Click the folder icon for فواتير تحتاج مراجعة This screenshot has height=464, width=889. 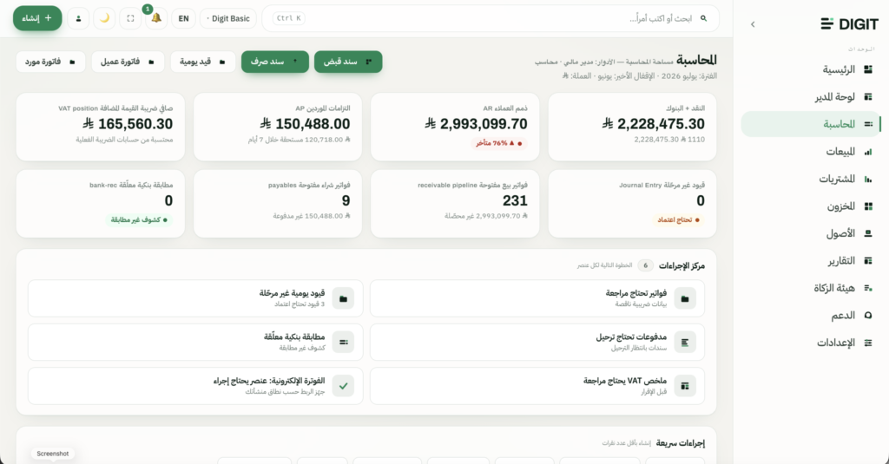[x=685, y=298]
